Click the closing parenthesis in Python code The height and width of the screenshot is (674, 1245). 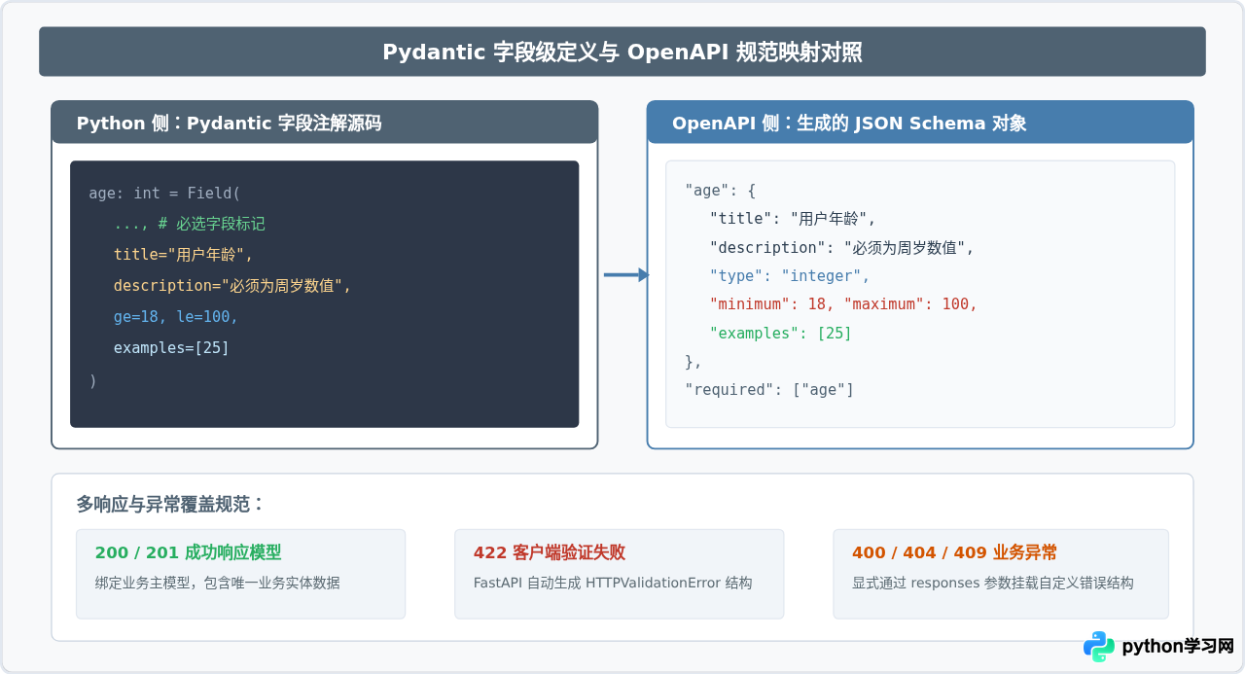point(92,381)
